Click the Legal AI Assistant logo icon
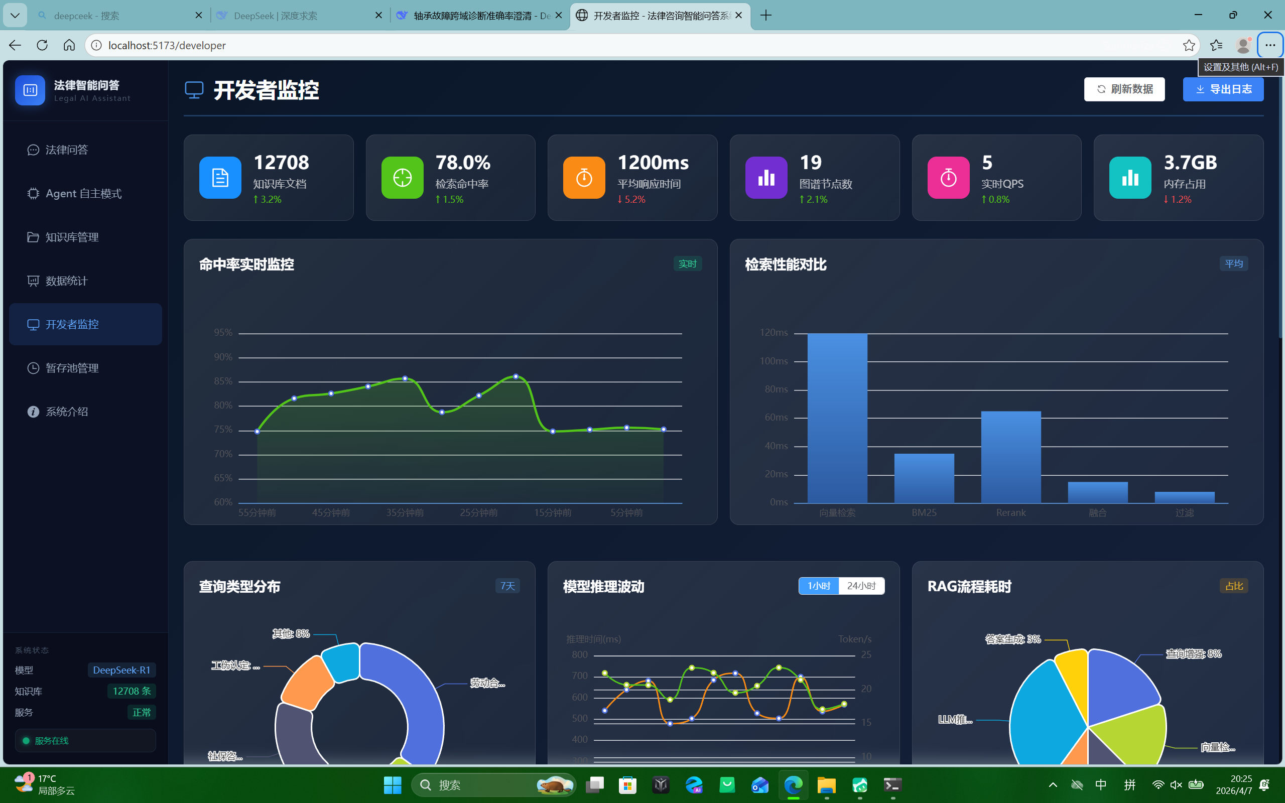Viewport: 1285px width, 803px height. [30, 90]
